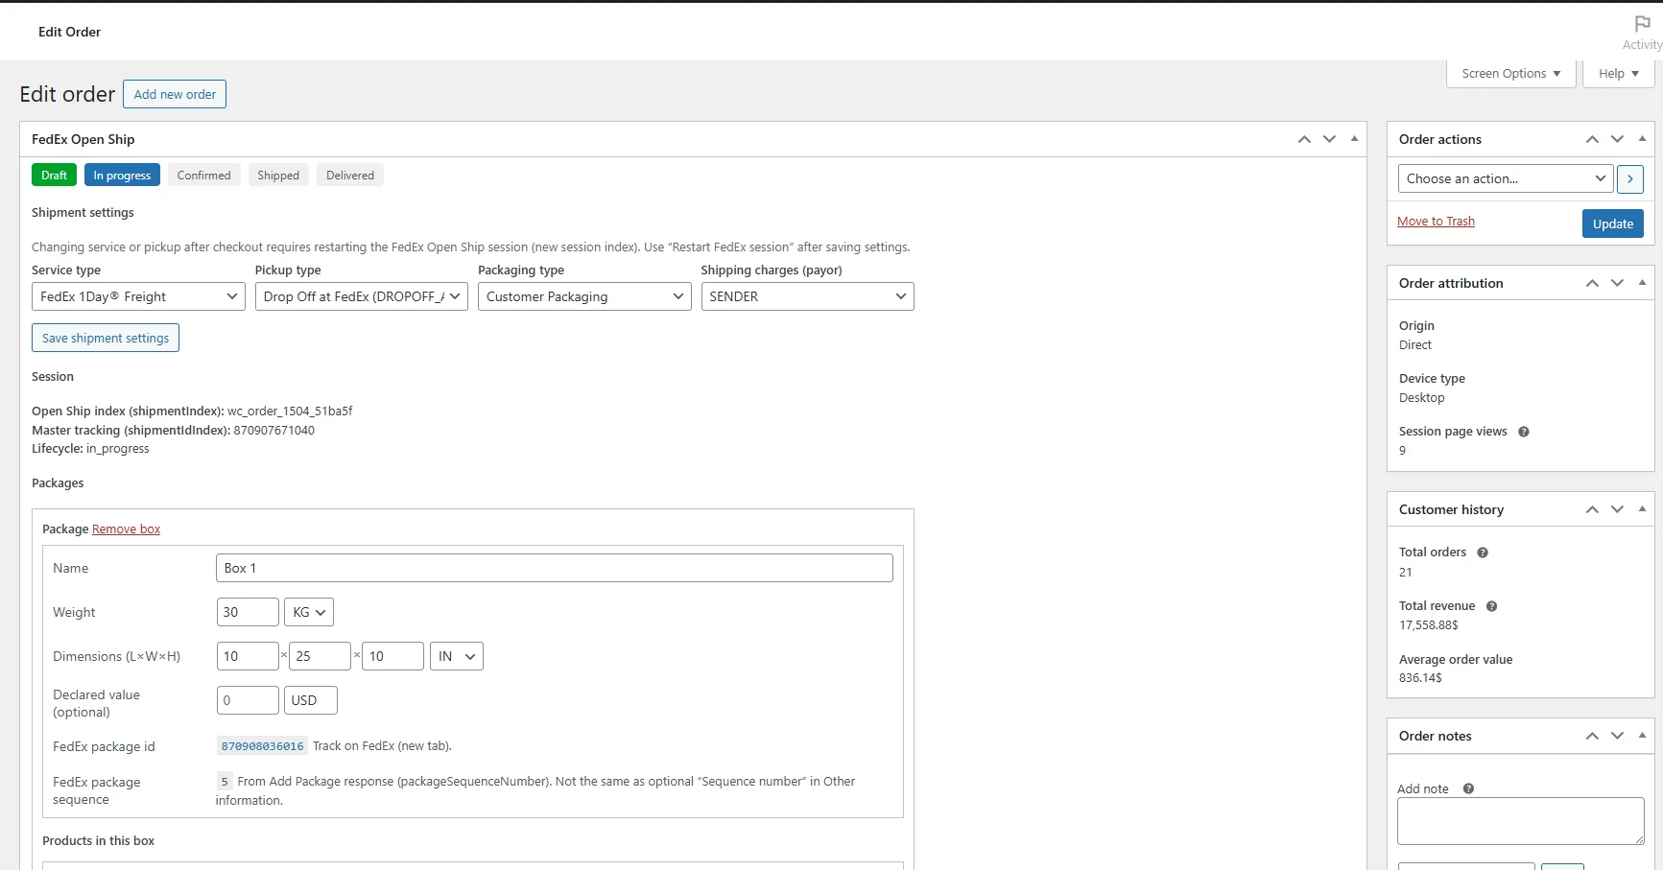
Task: Select the In progress status step
Action: point(122,176)
